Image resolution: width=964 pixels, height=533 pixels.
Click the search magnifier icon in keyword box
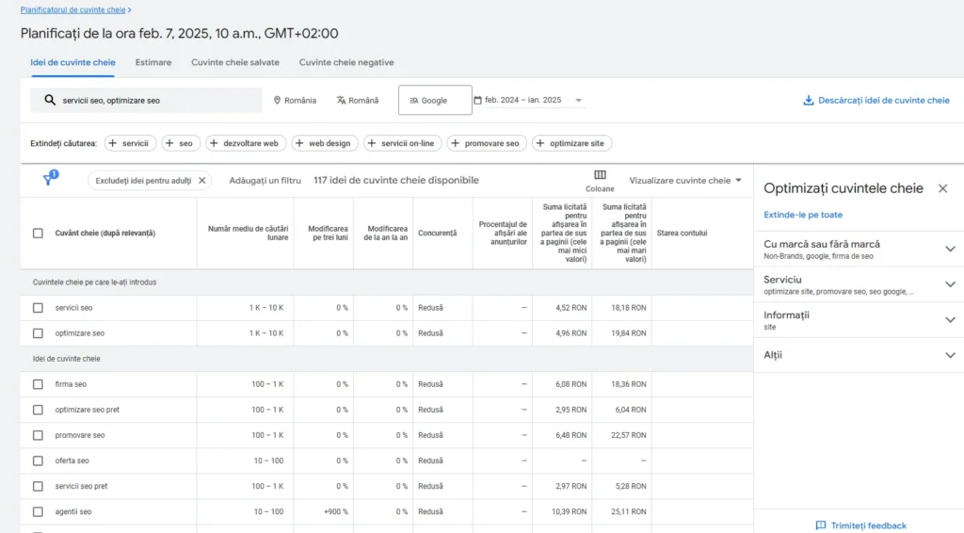point(50,100)
